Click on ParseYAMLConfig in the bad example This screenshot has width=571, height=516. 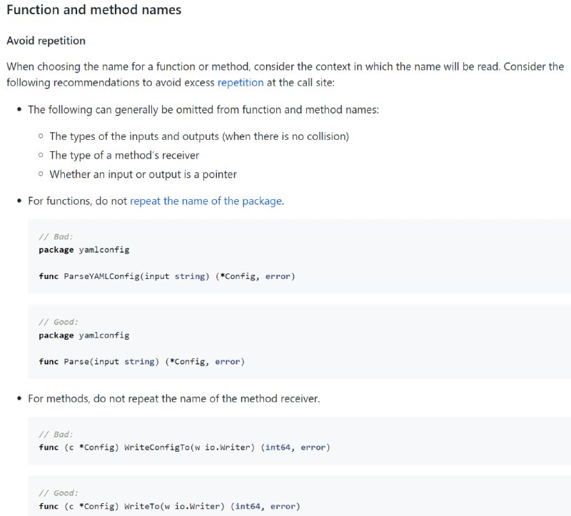[x=101, y=276]
